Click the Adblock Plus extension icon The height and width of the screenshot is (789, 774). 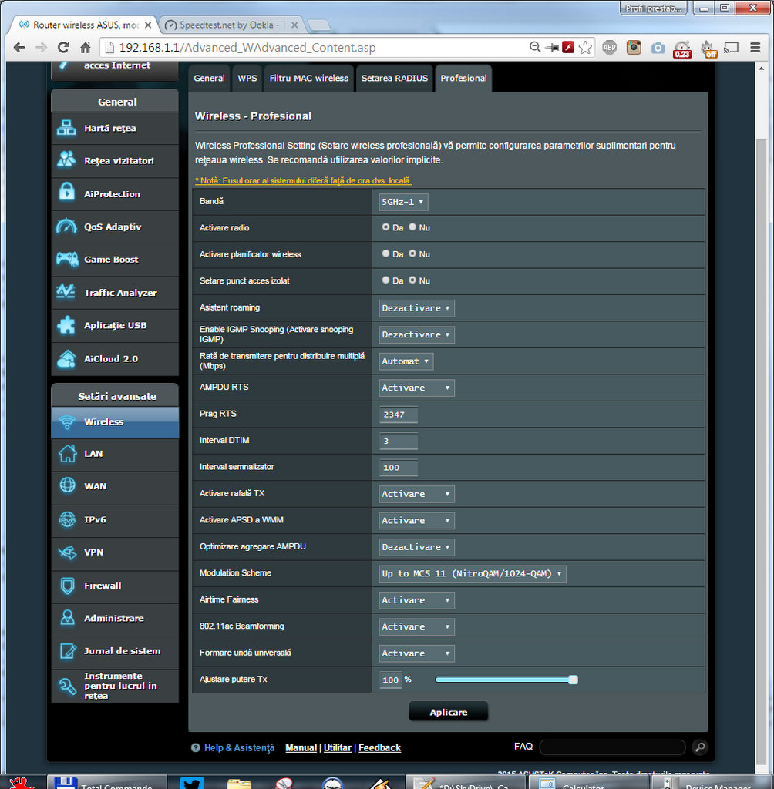tap(609, 48)
